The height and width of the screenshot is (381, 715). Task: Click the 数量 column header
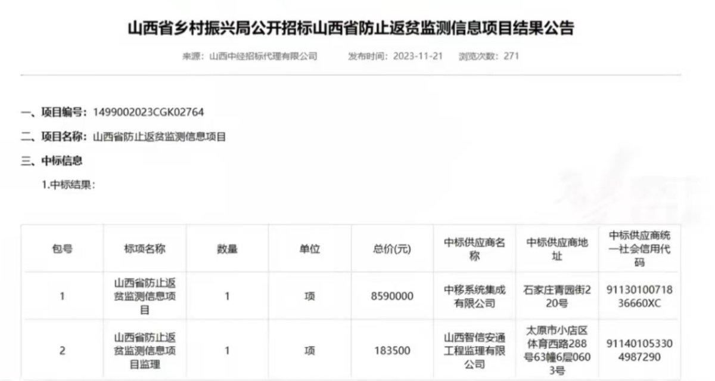227,249
